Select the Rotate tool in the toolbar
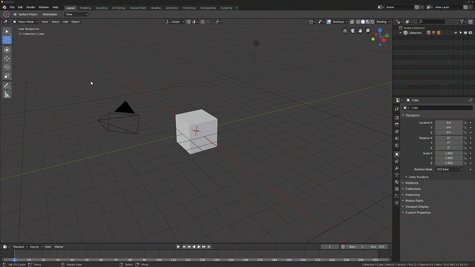Image resolution: width=475 pixels, height=267 pixels. pos(7,67)
